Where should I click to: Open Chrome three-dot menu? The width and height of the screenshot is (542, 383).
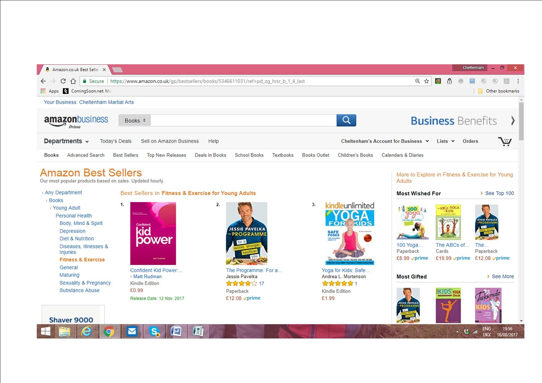[518, 81]
